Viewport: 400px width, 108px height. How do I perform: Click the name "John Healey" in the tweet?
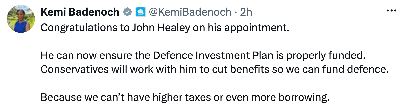point(161,28)
